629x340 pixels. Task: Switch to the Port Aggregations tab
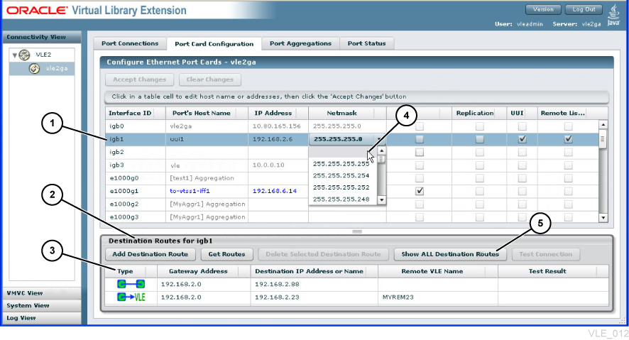[300, 43]
